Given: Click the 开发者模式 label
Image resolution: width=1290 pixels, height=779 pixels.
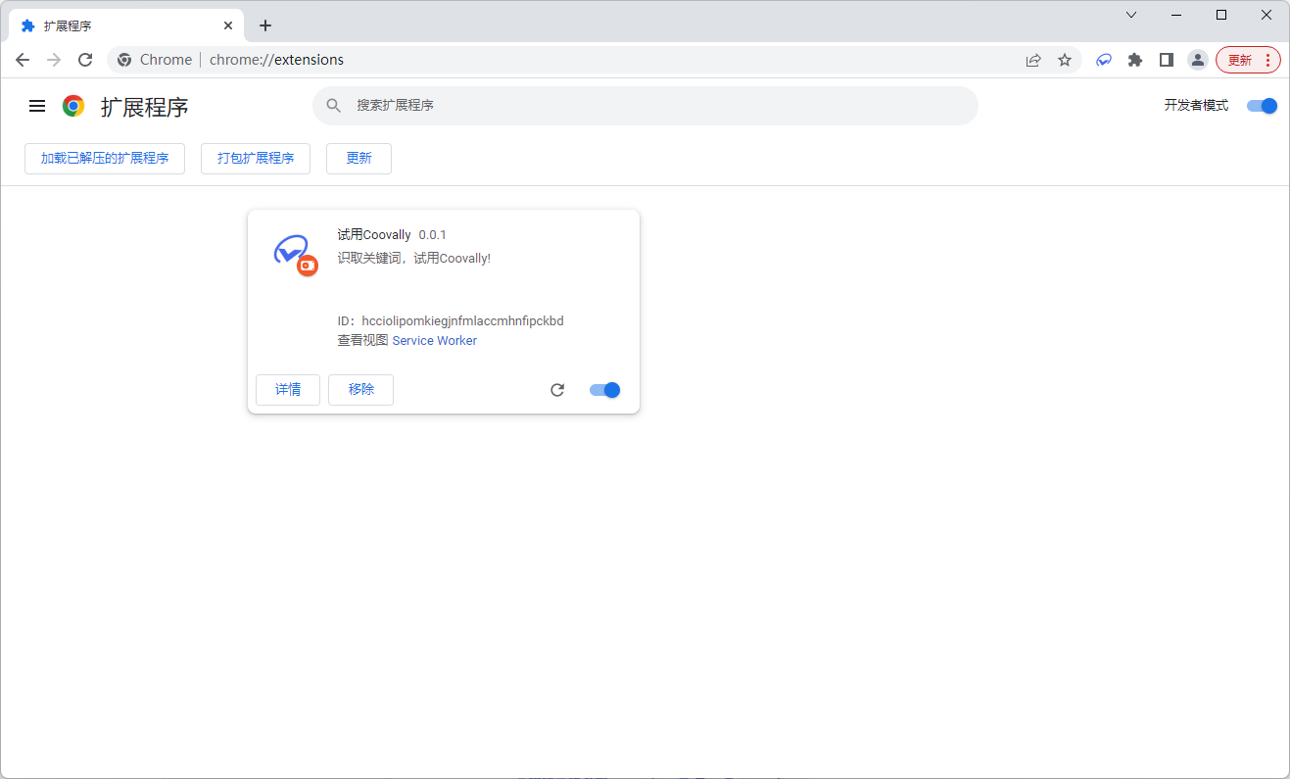Looking at the screenshot, I should [1196, 106].
